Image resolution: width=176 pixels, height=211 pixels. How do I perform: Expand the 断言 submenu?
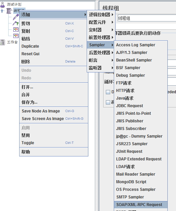coord(101,60)
